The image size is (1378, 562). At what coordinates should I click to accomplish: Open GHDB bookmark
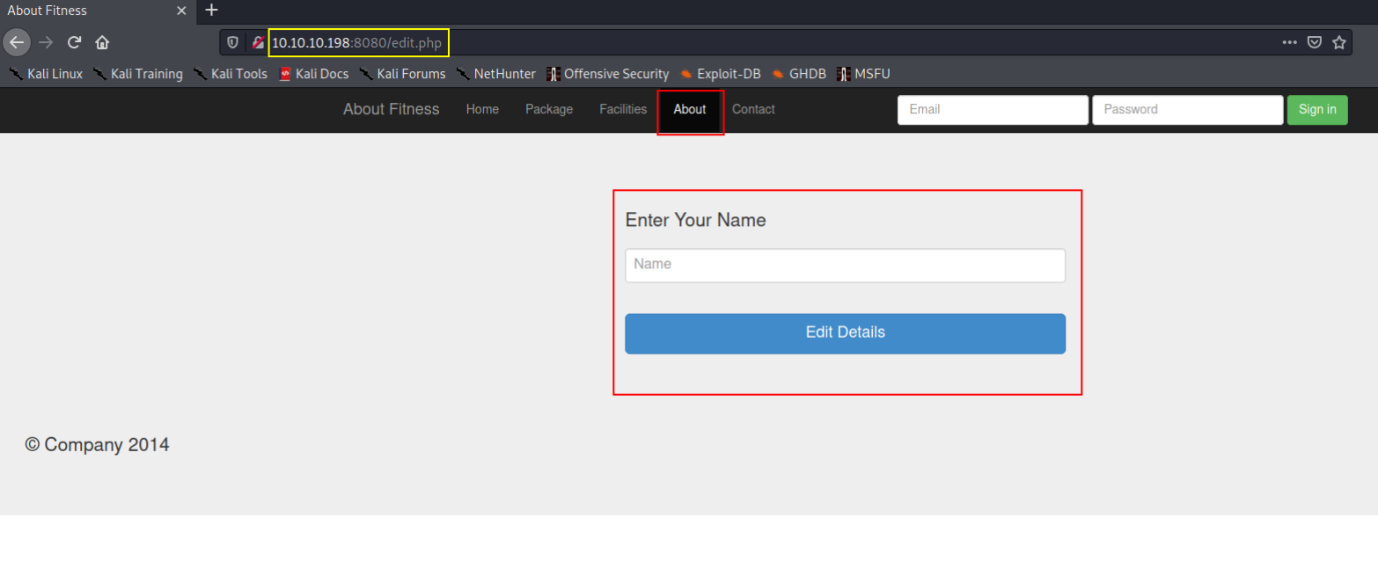point(799,74)
